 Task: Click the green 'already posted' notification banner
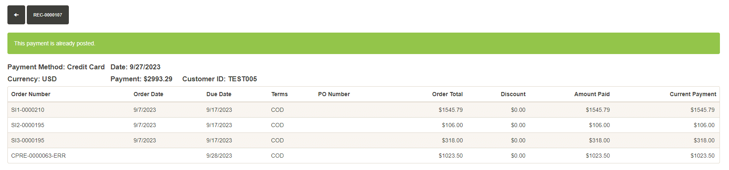tap(363, 43)
